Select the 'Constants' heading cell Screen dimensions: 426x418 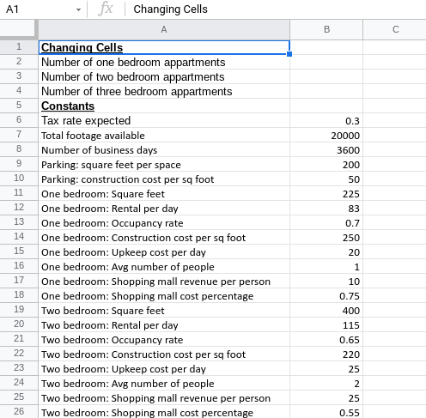coord(164,106)
